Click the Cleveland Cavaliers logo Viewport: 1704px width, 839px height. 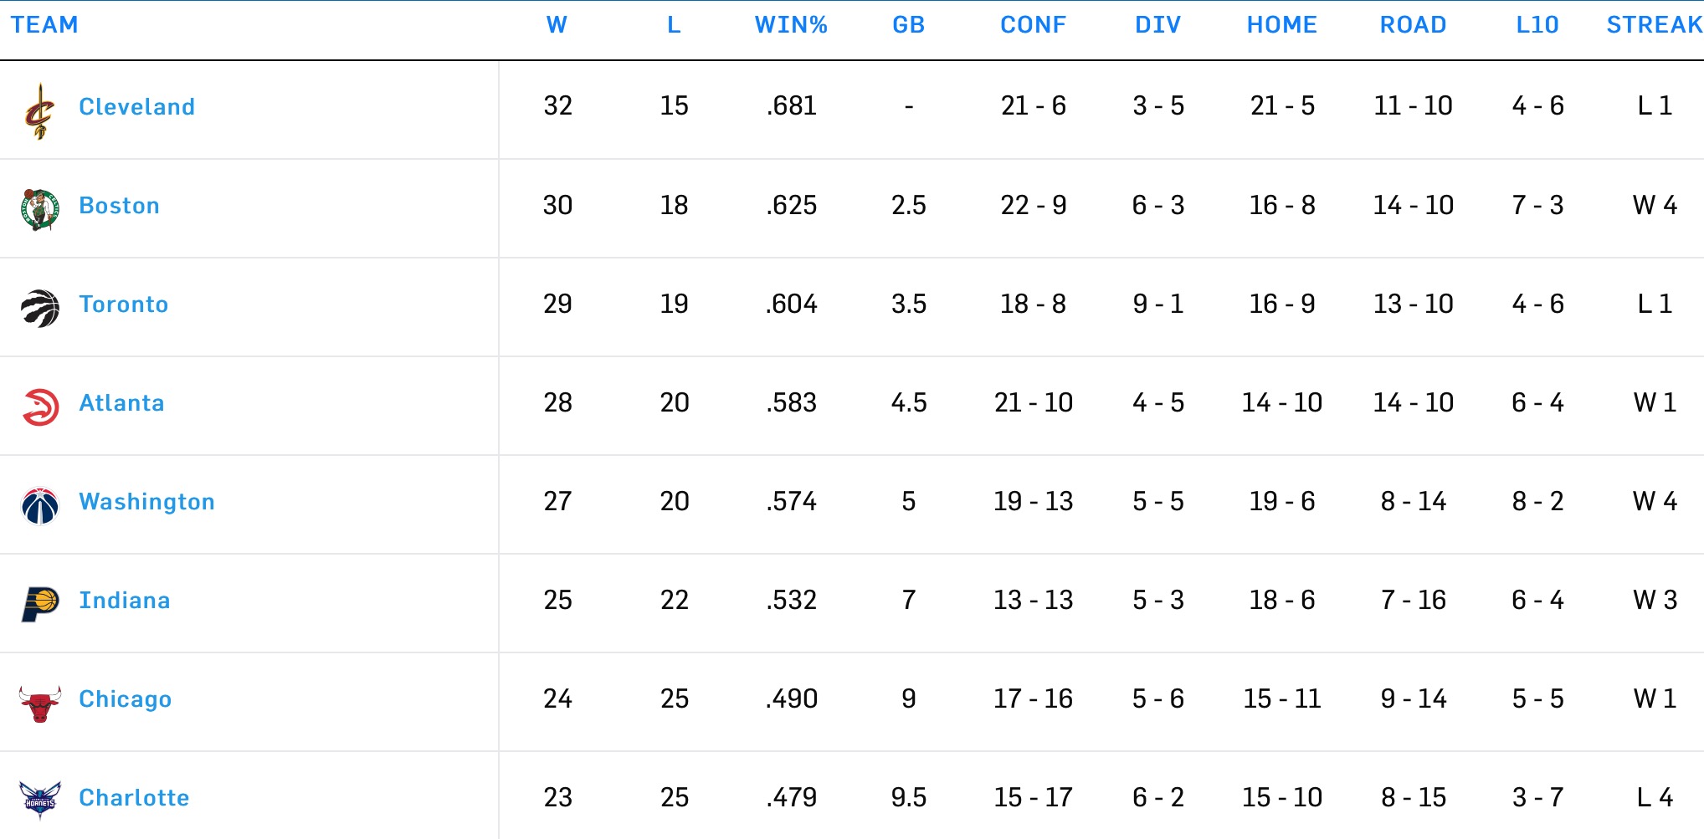39,110
